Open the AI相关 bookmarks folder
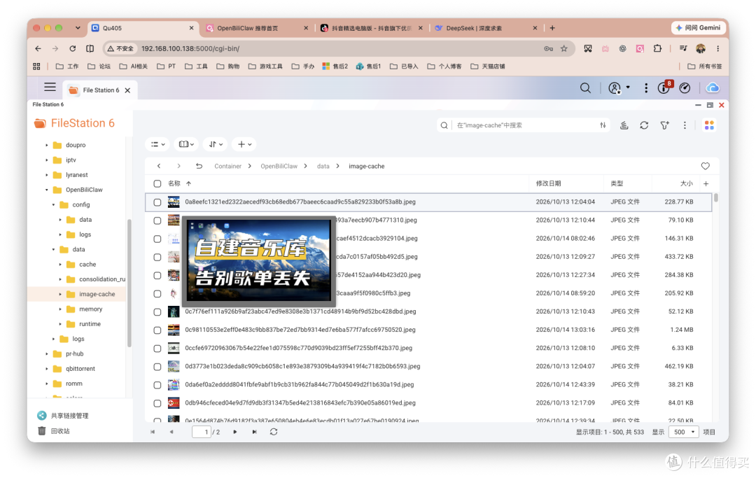 pyautogui.click(x=134, y=66)
